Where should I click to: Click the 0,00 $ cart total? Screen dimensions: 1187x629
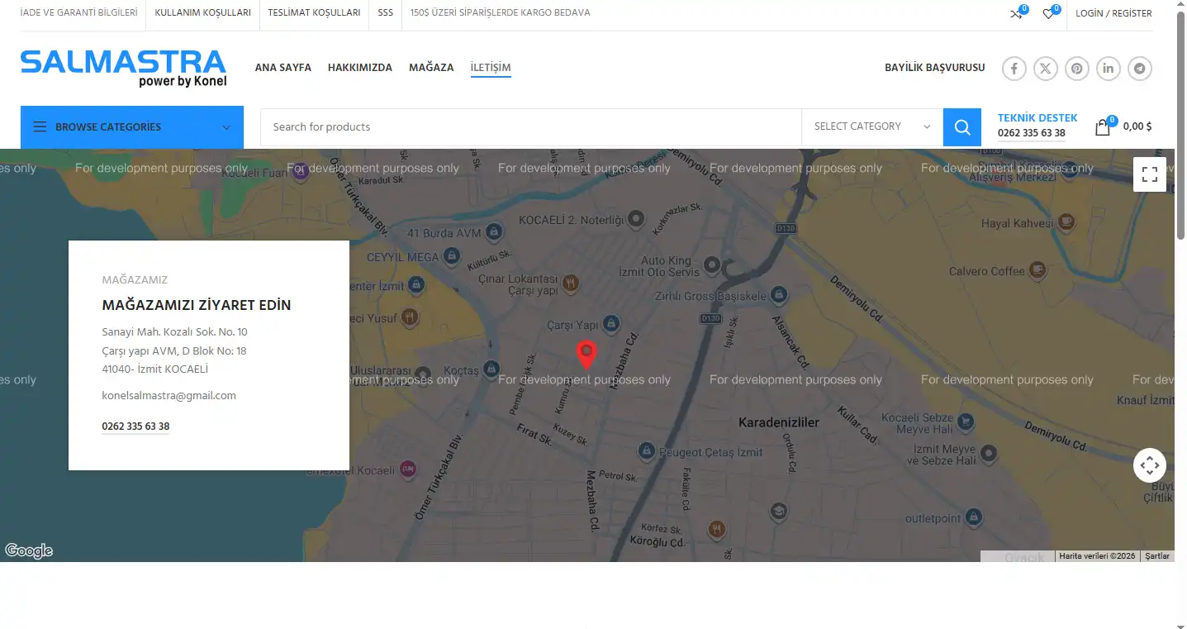(x=1137, y=126)
